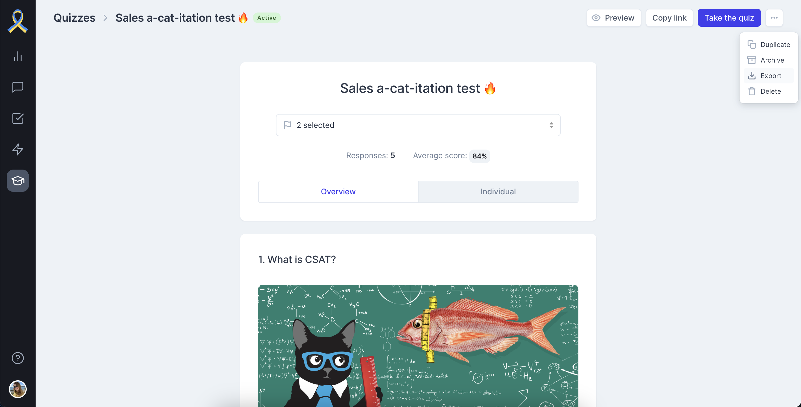Click the help/question mark icon
The image size is (801, 407).
pos(18,358)
